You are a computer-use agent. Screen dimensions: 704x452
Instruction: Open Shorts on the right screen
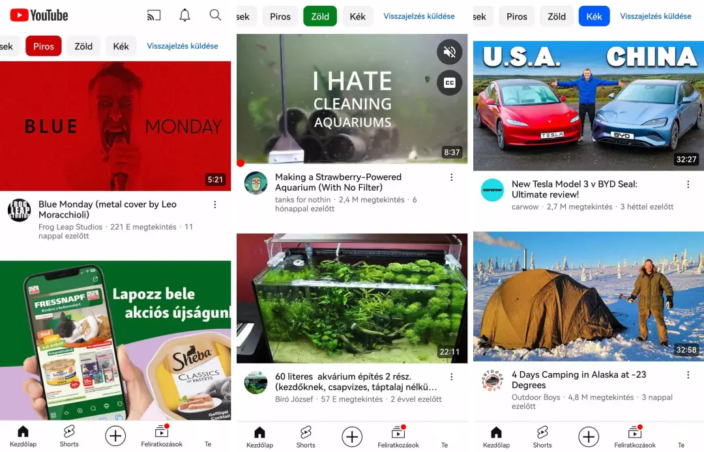(542, 436)
